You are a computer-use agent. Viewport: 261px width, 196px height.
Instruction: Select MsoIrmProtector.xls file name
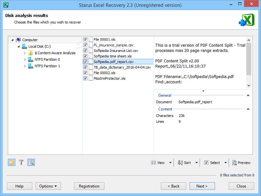(110, 78)
